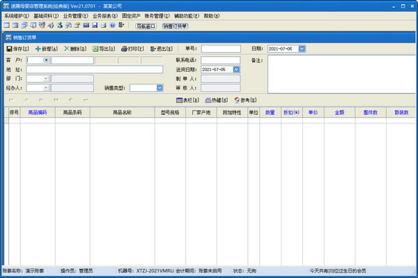Switch to the 导航窗口 tab button
Viewport: 418px width, 278px height.
click(146, 26)
